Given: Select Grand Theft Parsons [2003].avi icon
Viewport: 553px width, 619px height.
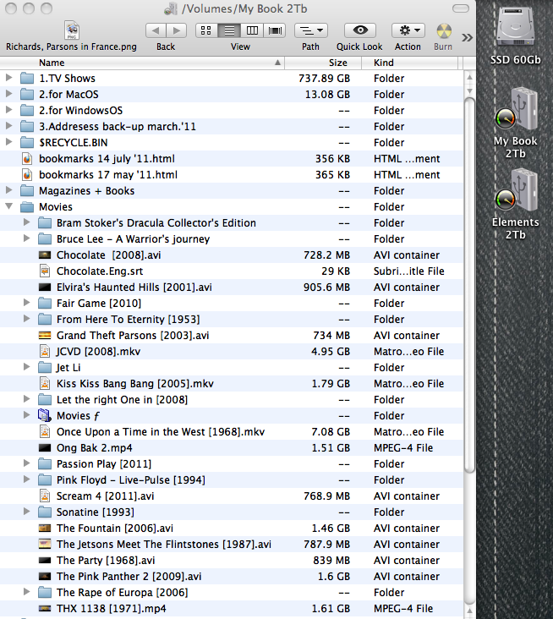Looking at the screenshot, I should coord(45,335).
